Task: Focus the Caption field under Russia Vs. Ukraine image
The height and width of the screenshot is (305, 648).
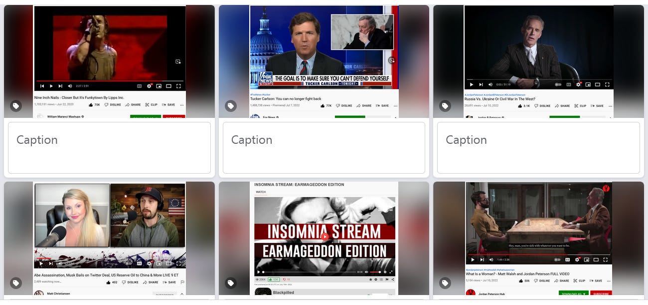Action: (538, 148)
